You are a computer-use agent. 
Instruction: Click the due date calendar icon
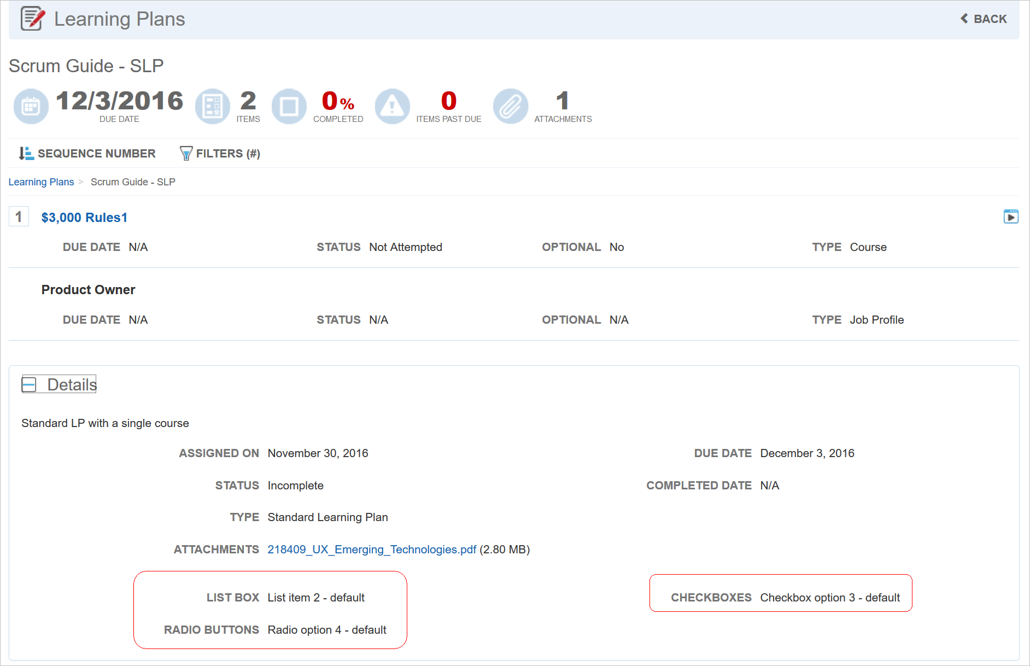click(x=31, y=106)
